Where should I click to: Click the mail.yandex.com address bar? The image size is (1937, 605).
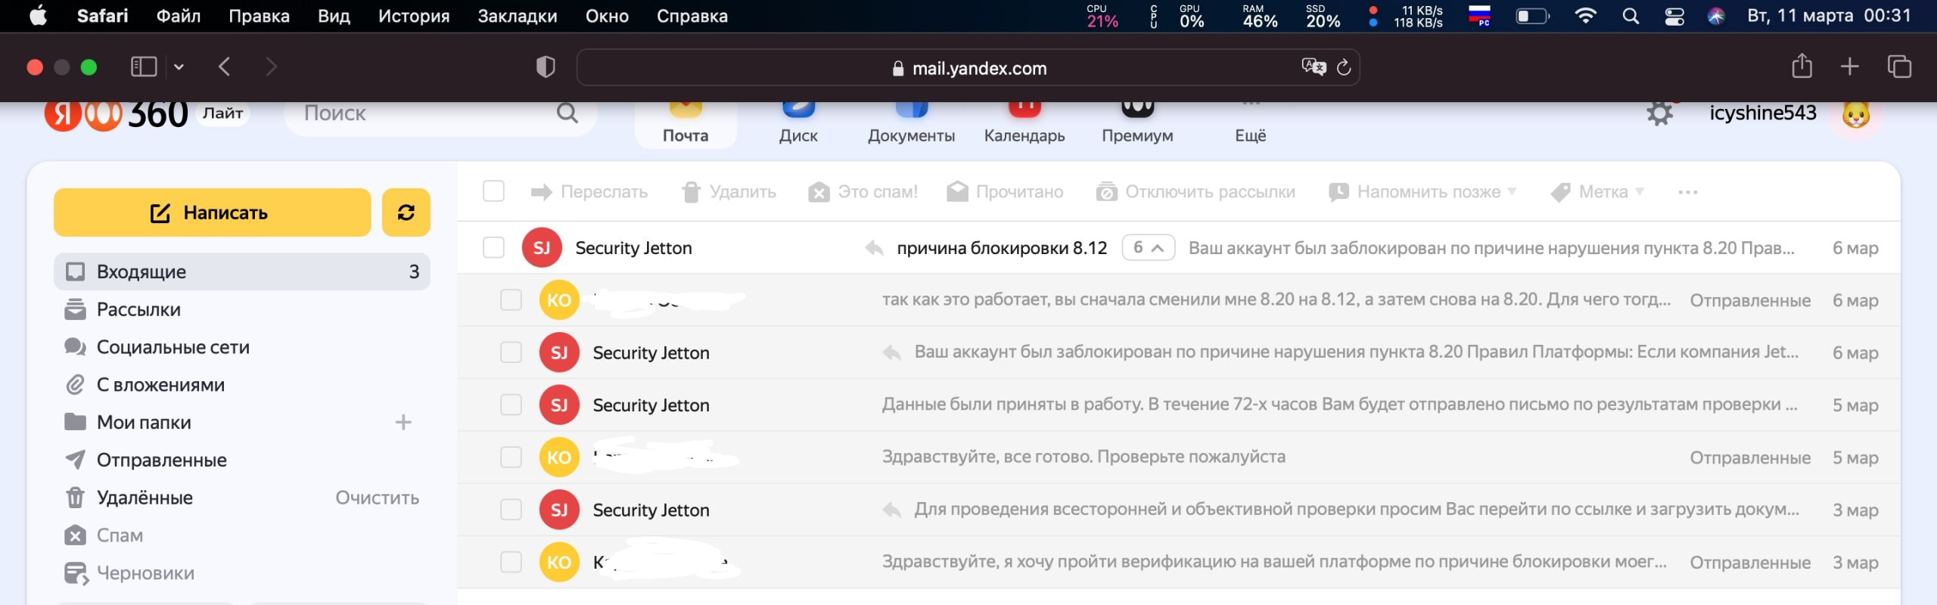tap(968, 67)
